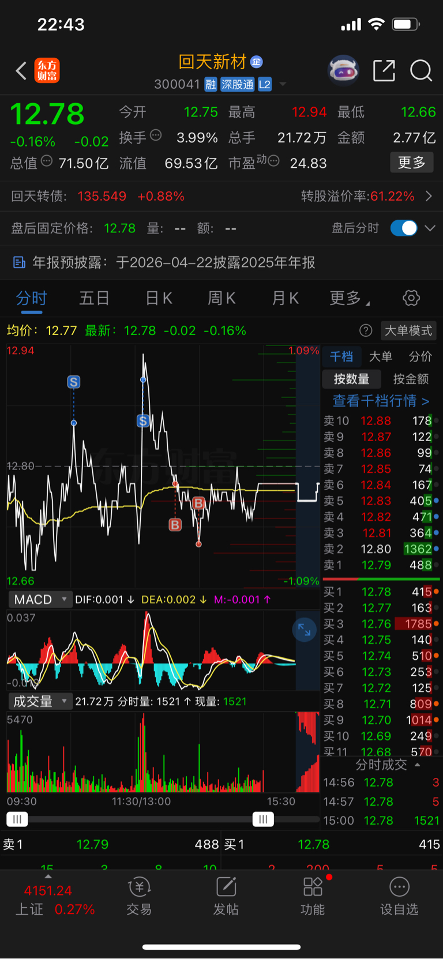The image size is (443, 959).
Task: Select 按金额 display option
Action: (x=411, y=379)
